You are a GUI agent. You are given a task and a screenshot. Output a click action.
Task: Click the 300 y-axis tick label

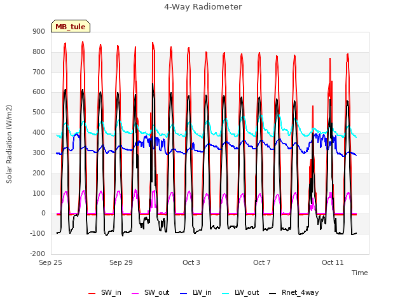point(39,152)
